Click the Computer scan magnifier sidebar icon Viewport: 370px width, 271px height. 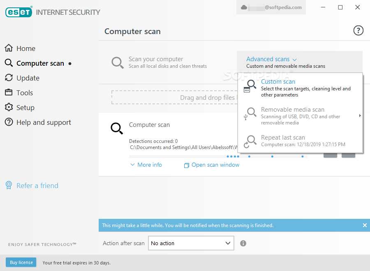(x=9, y=63)
